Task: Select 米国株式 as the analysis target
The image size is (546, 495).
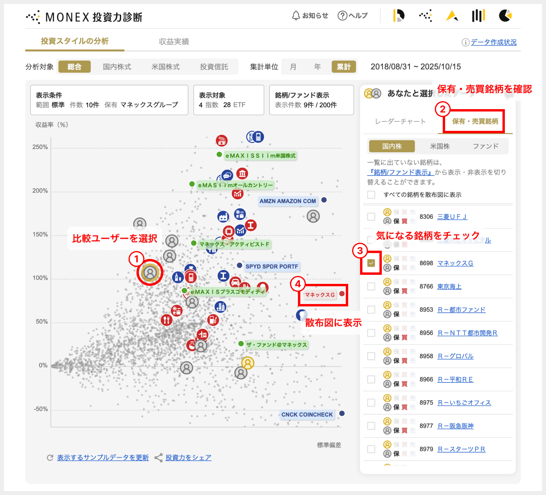Action: tap(165, 67)
